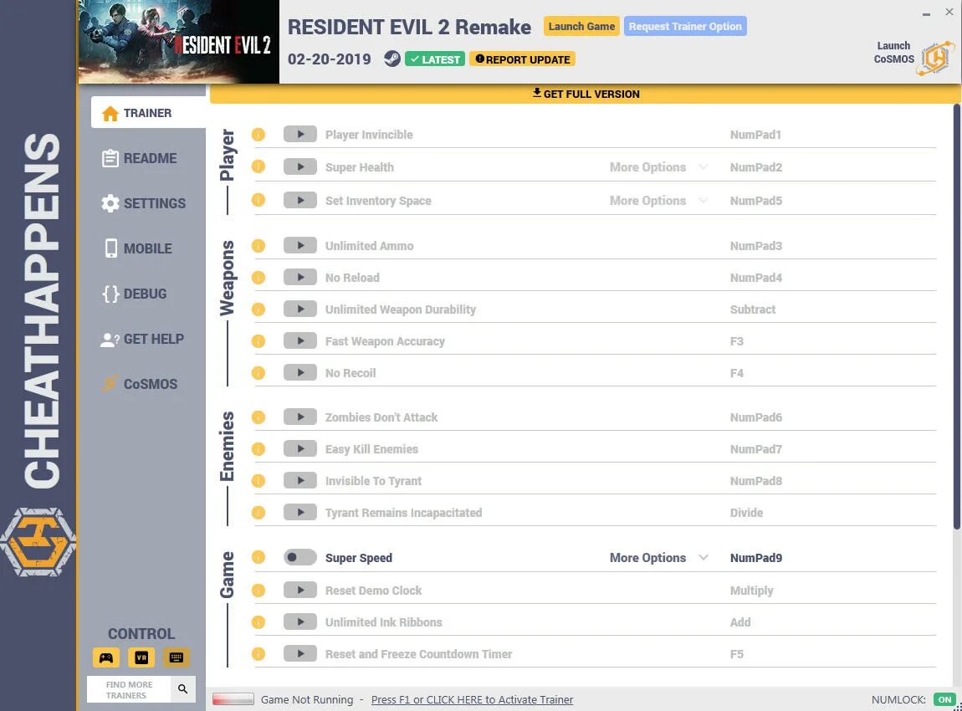Image resolution: width=962 pixels, height=711 pixels.
Task: Click the LATEST version badge
Action: pyautogui.click(x=435, y=59)
